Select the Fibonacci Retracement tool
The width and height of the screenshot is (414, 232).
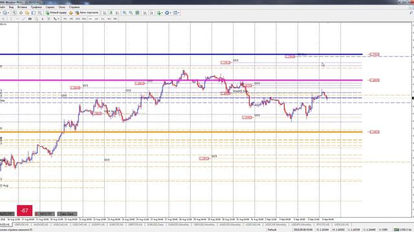click(x=36, y=19)
